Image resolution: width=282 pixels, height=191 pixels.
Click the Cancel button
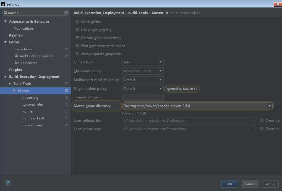(250, 184)
